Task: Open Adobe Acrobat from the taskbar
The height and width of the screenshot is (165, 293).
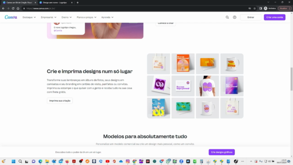Action: 74,161
